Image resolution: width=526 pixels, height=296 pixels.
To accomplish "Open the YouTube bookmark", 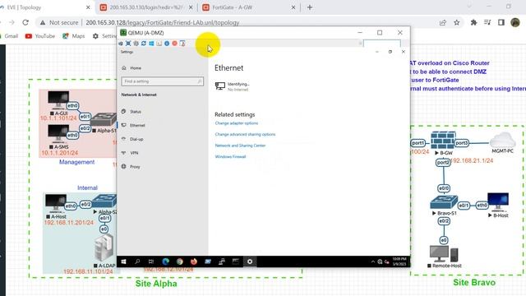I will click(40, 36).
